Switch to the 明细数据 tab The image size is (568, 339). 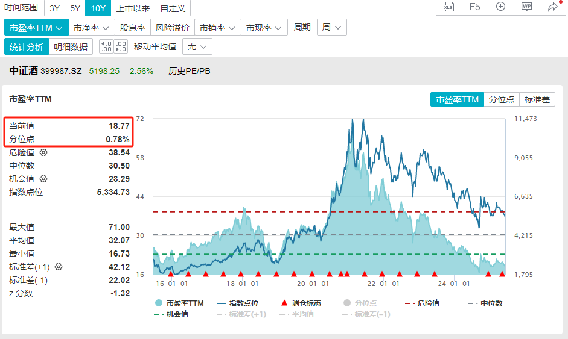click(x=70, y=46)
